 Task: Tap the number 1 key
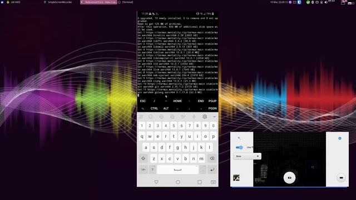click(x=142, y=126)
